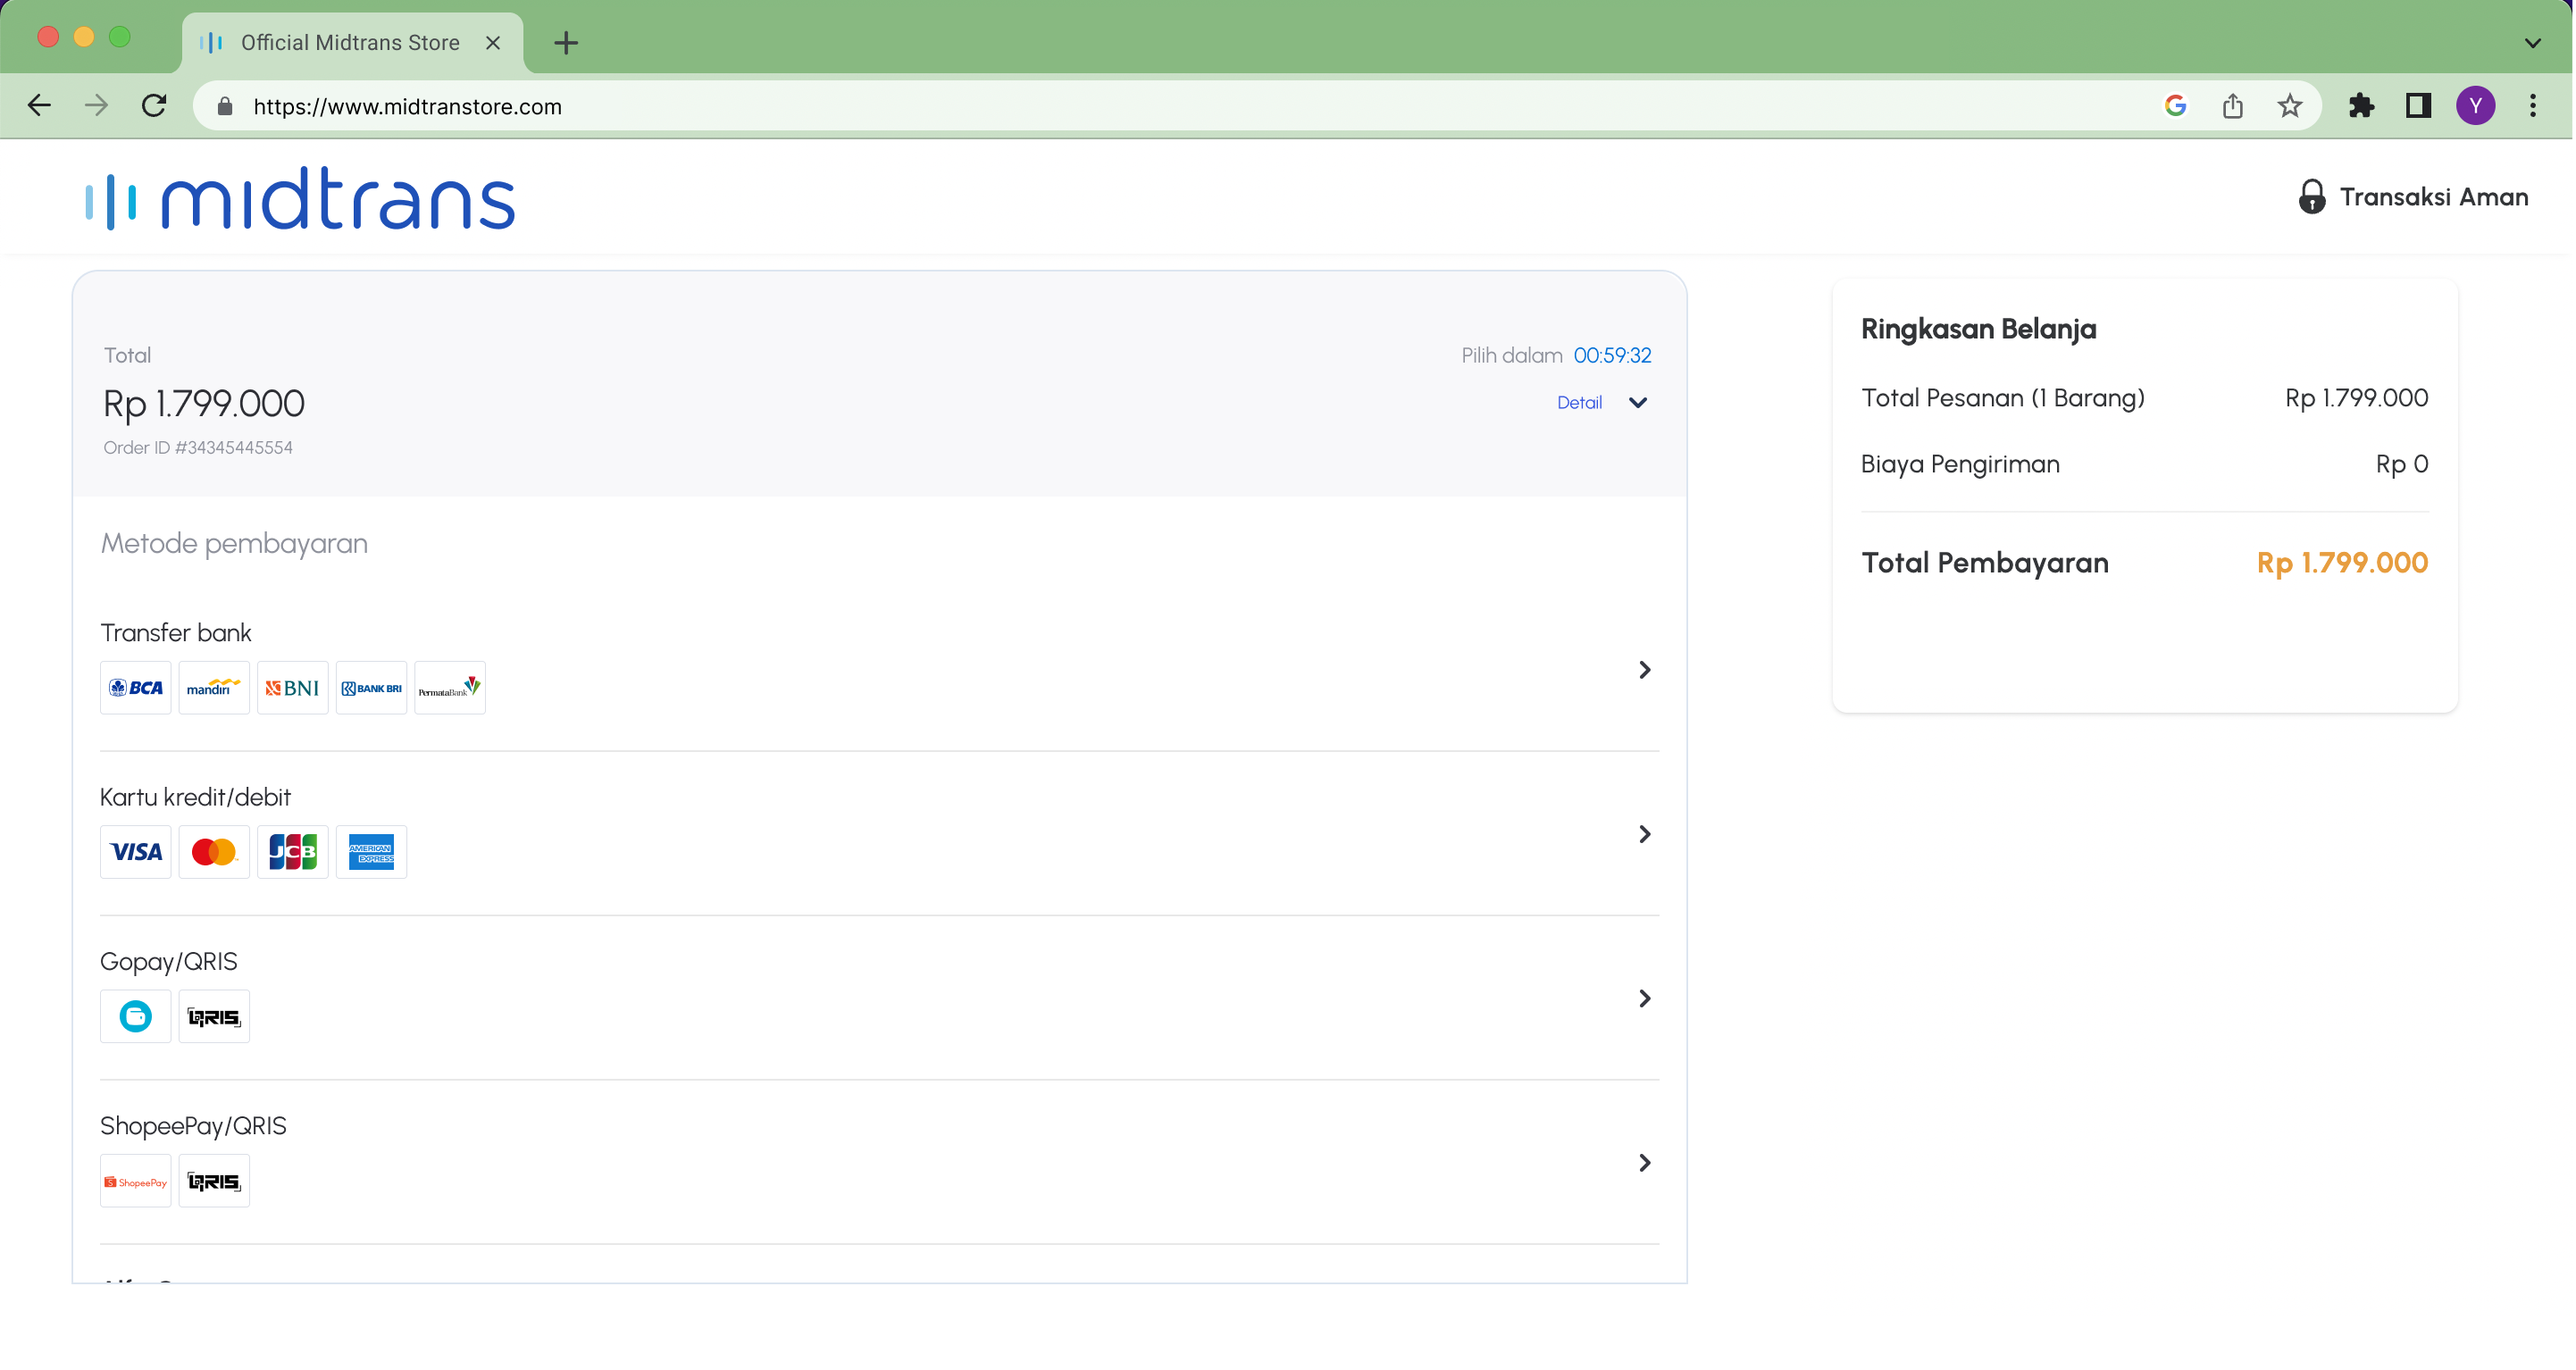The height and width of the screenshot is (1370, 2576).
Task: Click the GoPay wallet icon
Action: point(136,1017)
